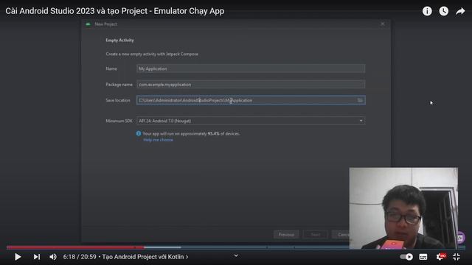The width and height of the screenshot is (472, 265).
Task: Open video info card icon
Action: coord(427,11)
